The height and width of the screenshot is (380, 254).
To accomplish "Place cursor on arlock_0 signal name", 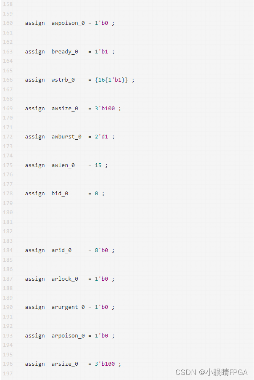I will click(65, 279).
